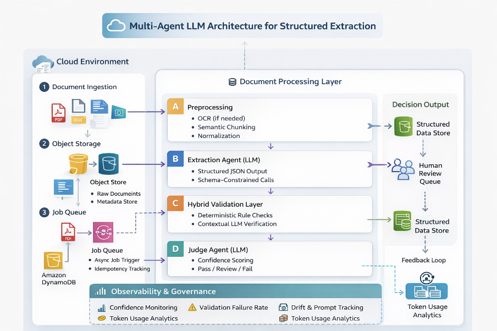Click the blue documents icon above Token Usage Analytics

pos(427,291)
